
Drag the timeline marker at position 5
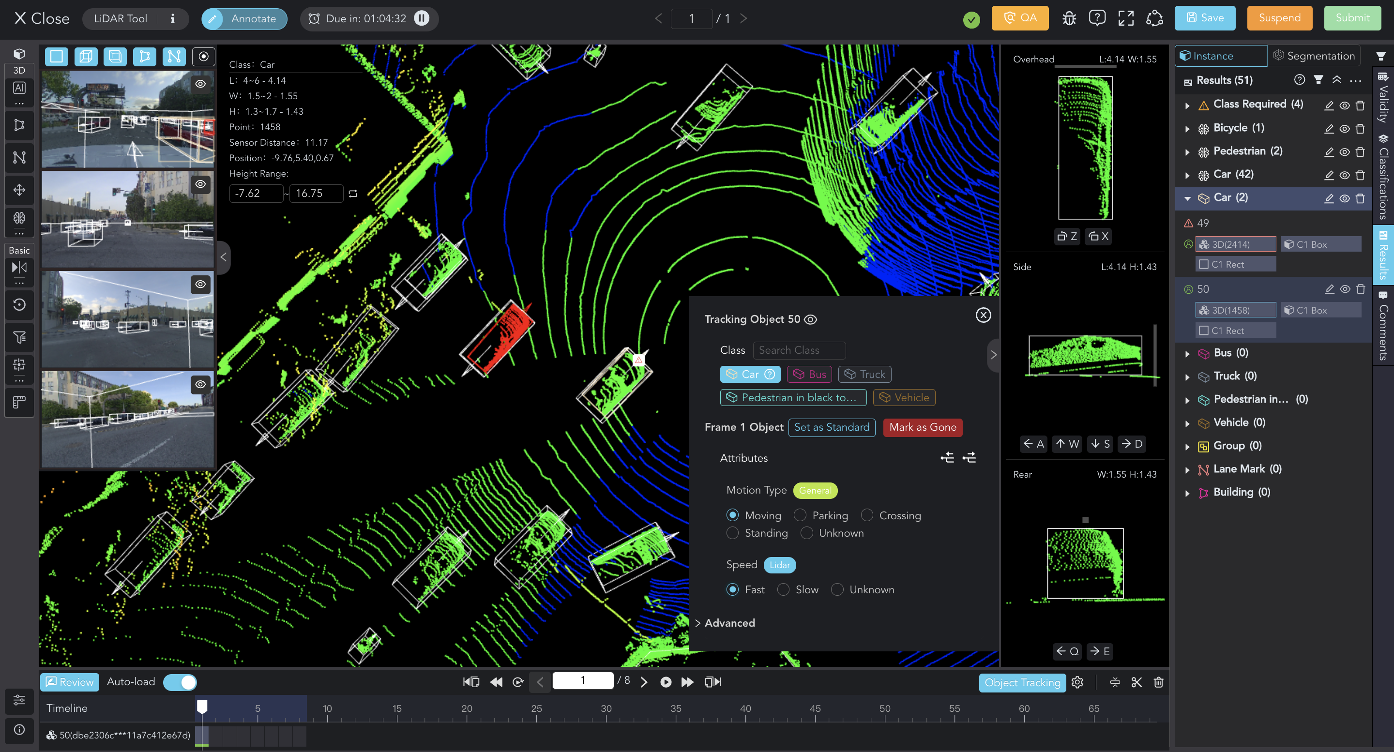tap(203, 706)
